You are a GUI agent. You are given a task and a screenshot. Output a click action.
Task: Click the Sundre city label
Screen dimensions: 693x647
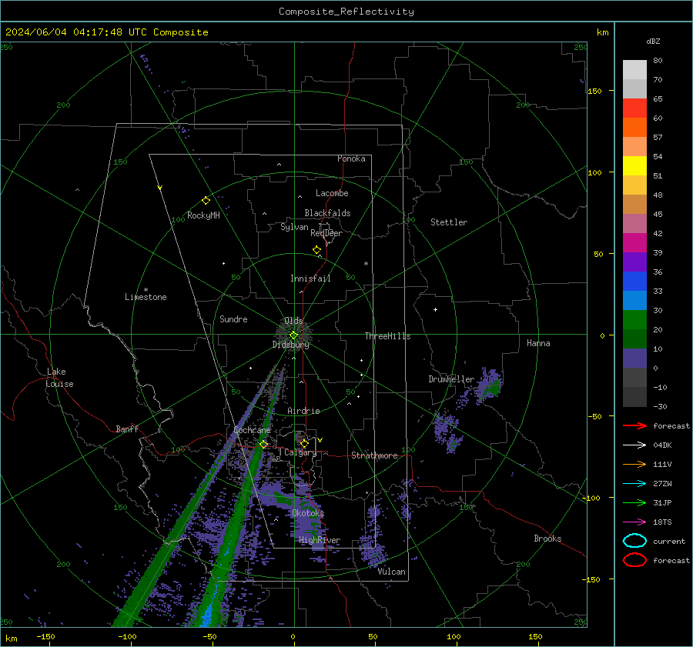(233, 318)
